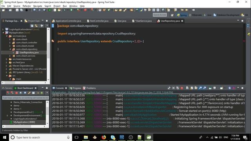Switch to the Database Development perspective

point(226,15)
